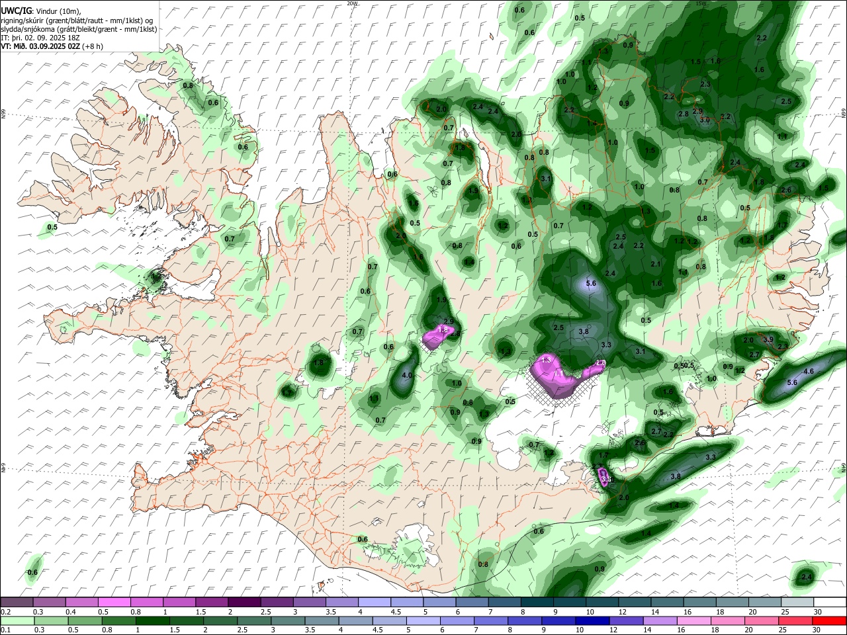The height and width of the screenshot is (635, 847).
Task: Click the "0.2" label in the snow legend
Action: pos(5,611)
